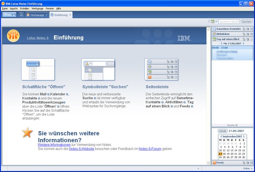Open the Notes 8-Website link
The height and width of the screenshot is (172, 255).
tap(82, 149)
